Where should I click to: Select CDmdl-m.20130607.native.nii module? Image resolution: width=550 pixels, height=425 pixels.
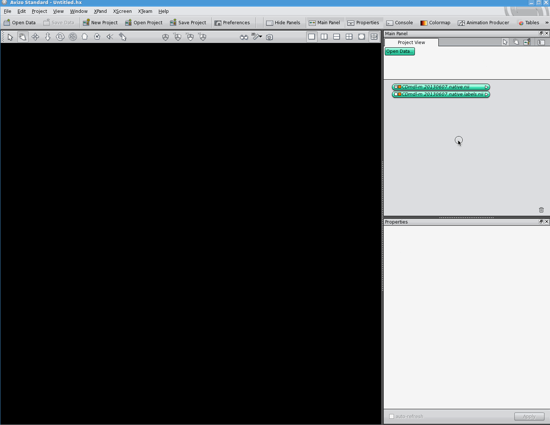tap(441, 87)
